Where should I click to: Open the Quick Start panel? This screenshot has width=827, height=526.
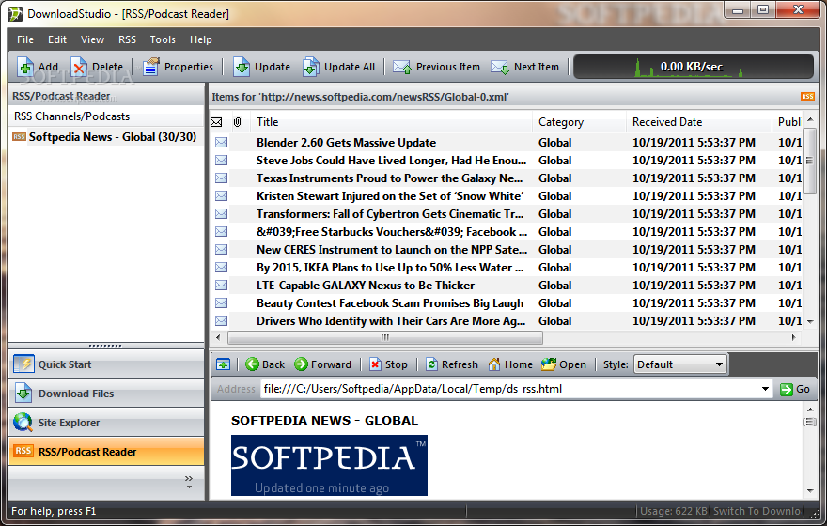[106, 364]
